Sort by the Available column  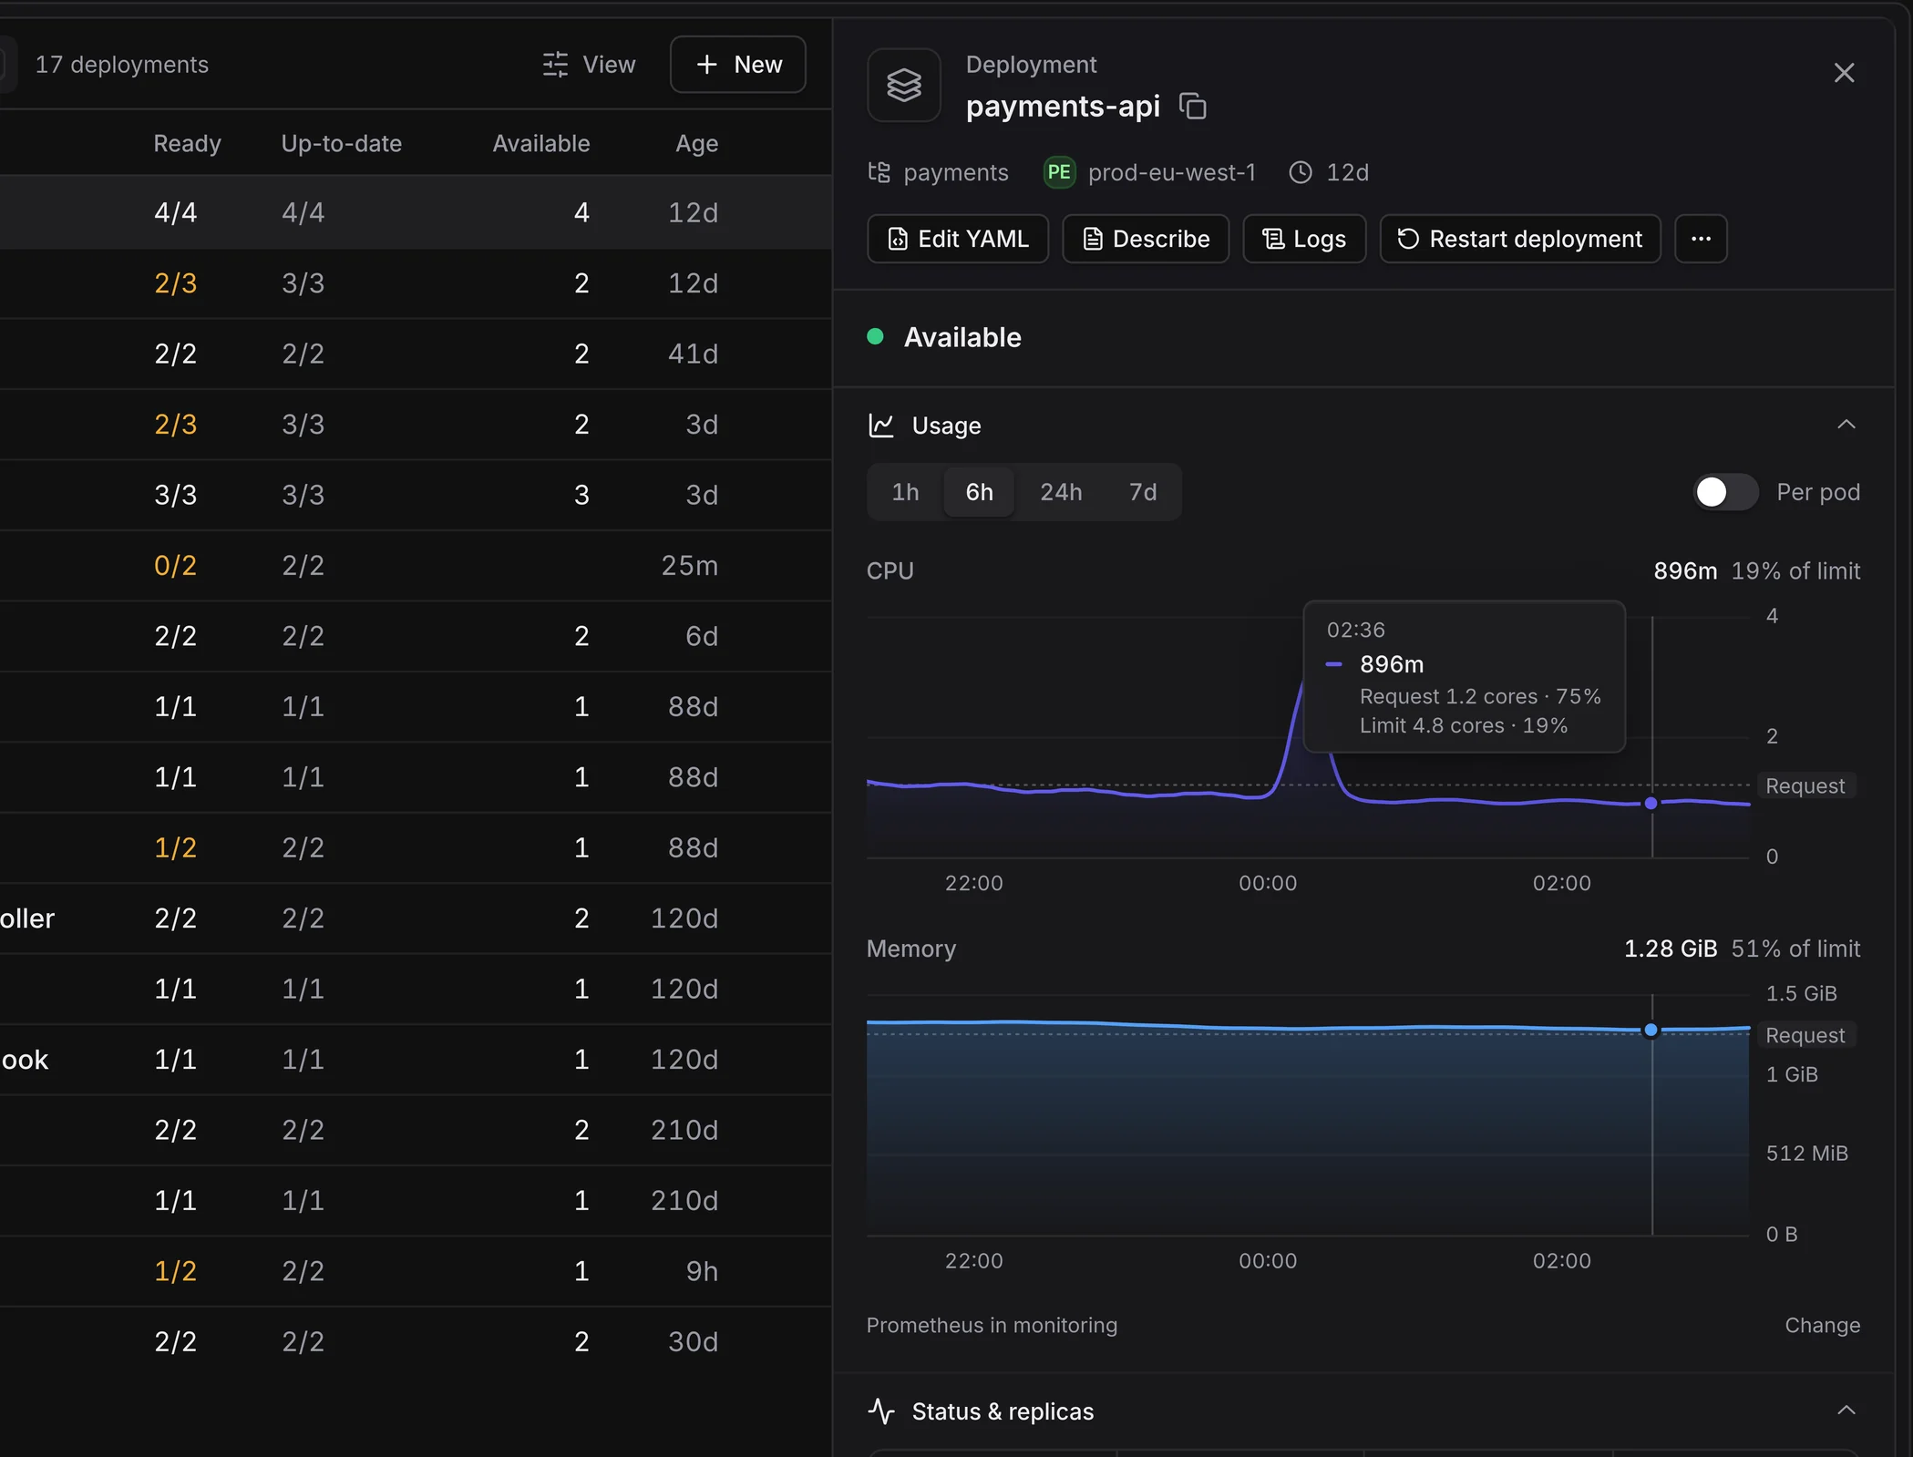point(541,144)
